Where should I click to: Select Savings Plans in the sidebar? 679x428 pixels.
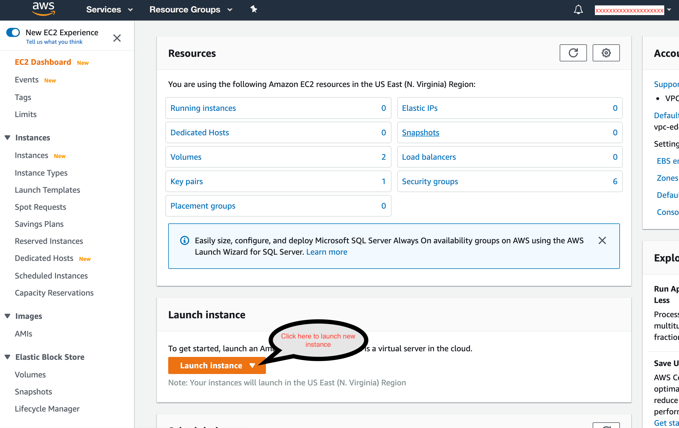(39, 224)
